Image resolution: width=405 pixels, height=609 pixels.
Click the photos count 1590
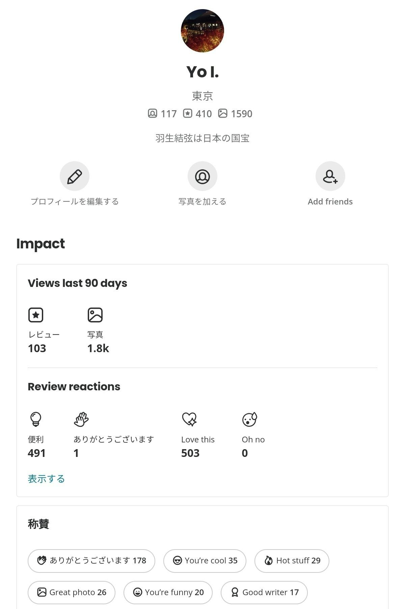[235, 114]
